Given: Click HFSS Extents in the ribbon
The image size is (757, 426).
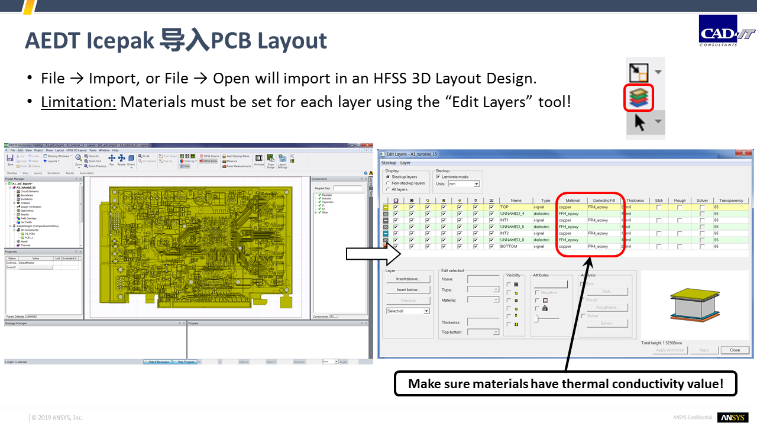Looking at the screenshot, I should [x=209, y=156].
